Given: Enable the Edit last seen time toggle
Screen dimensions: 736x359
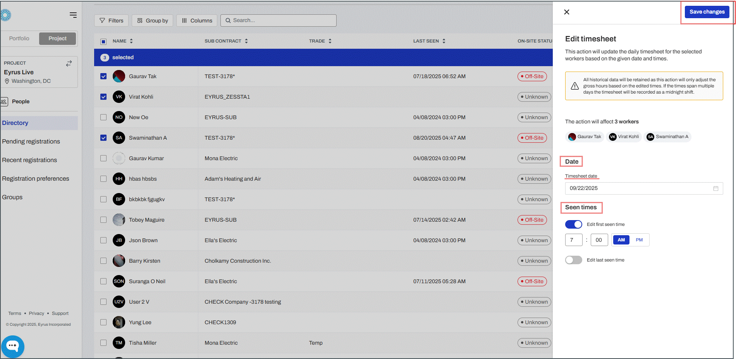Looking at the screenshot, I should pyautogui.click(x=574, y=260).
